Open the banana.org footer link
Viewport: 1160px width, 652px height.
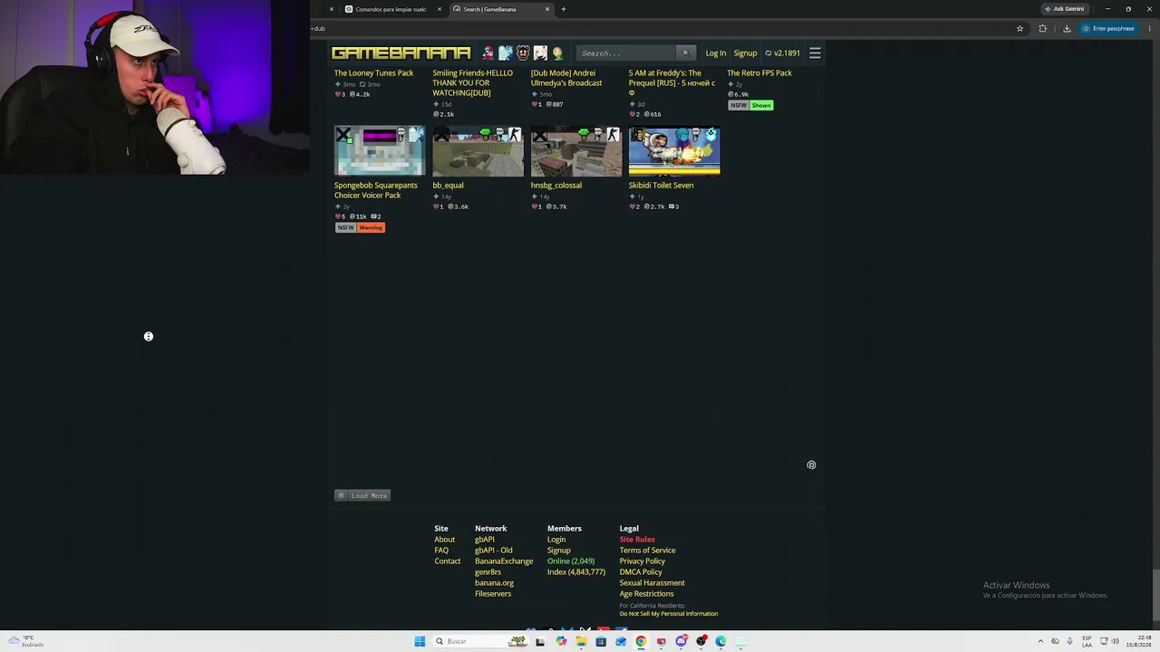(494, 583)
